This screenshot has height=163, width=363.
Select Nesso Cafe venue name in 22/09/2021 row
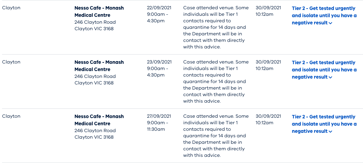[x=99, y=12]
